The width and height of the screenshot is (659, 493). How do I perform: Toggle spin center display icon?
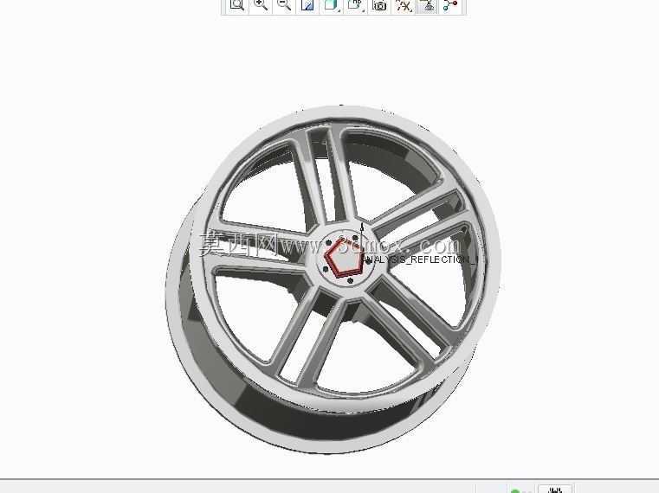[x=450, y=5]
